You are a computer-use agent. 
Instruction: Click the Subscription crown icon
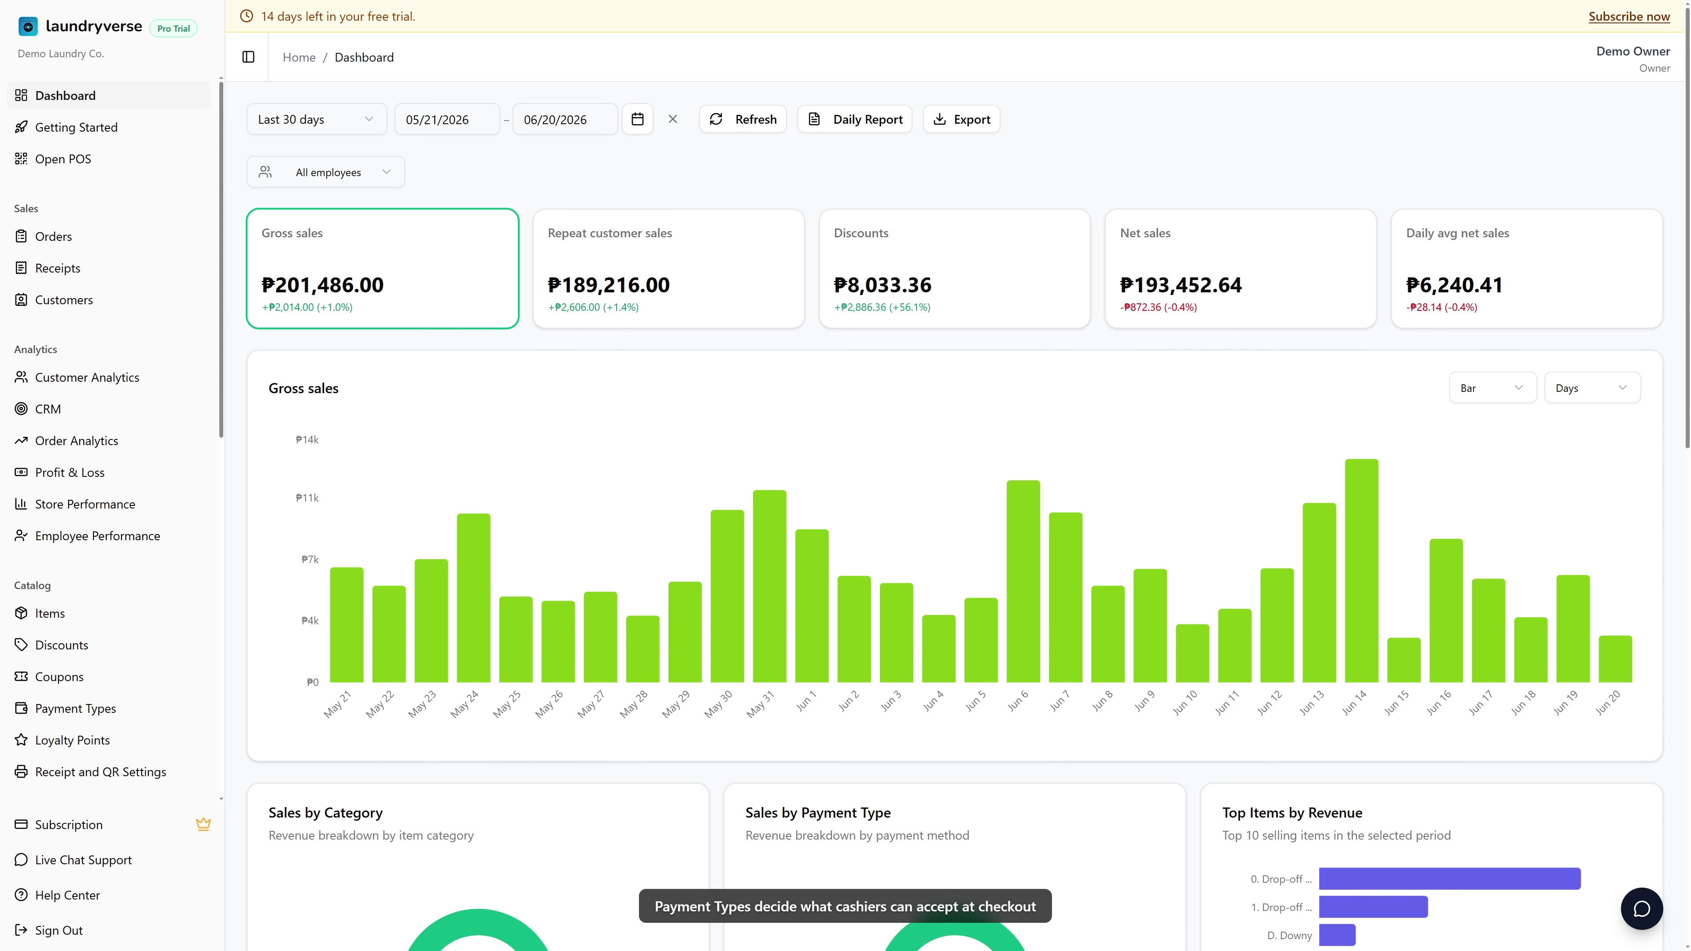(x=203, y=824)
